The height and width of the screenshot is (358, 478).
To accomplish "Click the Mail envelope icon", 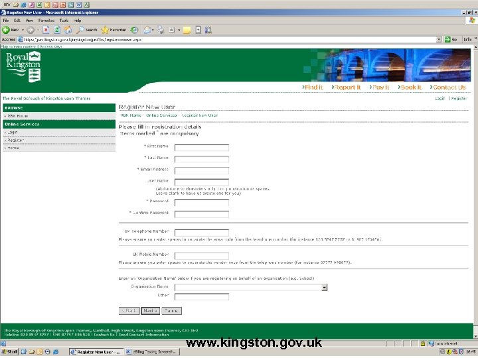I will point(147,30).
